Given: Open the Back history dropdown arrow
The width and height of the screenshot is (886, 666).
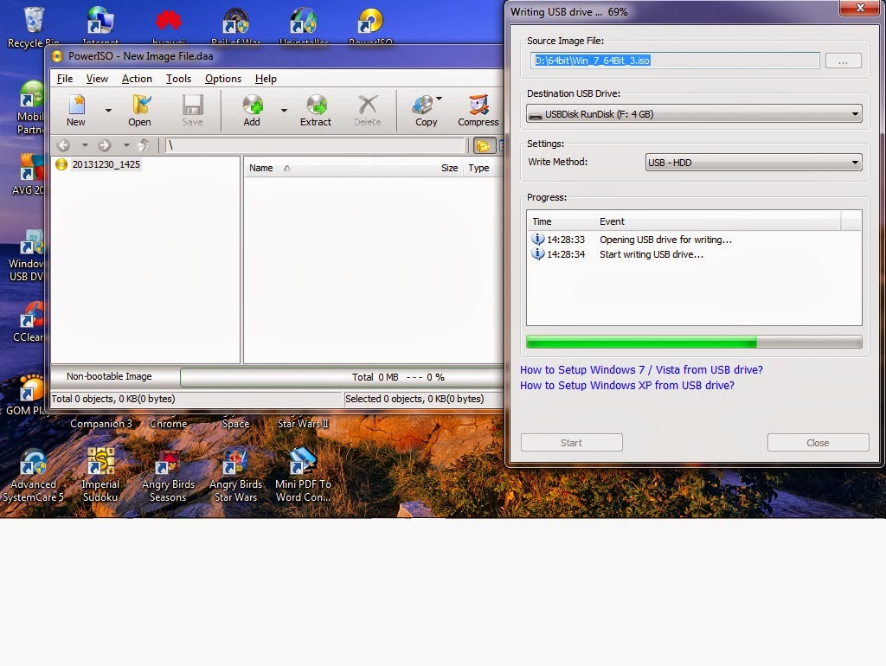Looking at the screenshot, I should [x=85, y=145].
